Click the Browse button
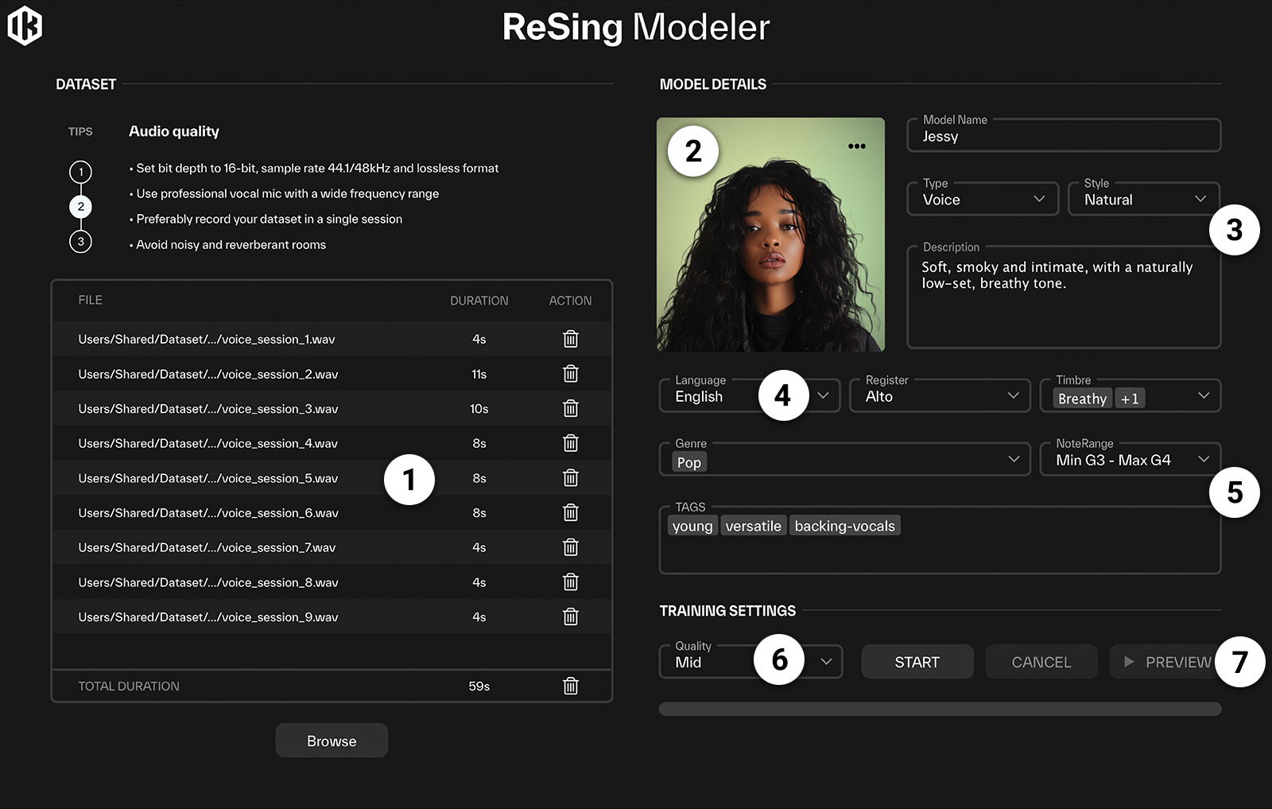This screenshot has width=1272, height=809. tap(332, 740)
